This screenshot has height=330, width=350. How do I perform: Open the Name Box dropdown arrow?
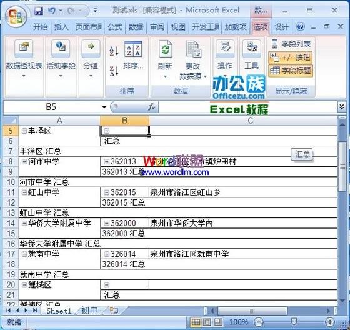104,107
